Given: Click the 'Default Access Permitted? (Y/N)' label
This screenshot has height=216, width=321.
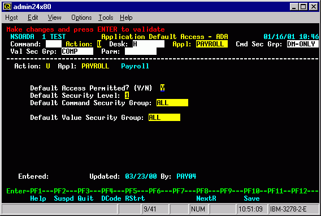Looking at the screenshot, I should 92,88.
